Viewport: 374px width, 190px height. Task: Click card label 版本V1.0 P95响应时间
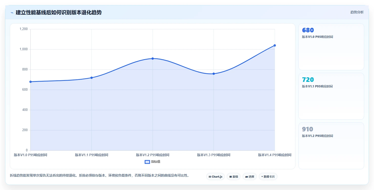pyautogui.click(x=317, y=37)
